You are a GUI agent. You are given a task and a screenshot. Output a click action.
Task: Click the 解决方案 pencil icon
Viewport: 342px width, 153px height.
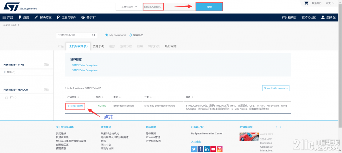coord(36,17)
